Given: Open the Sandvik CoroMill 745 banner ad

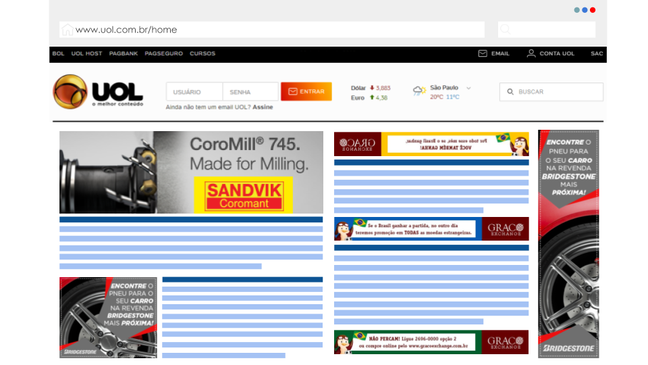Looking at the screenshot, I should pyautogui.click(x=191, y=172).
